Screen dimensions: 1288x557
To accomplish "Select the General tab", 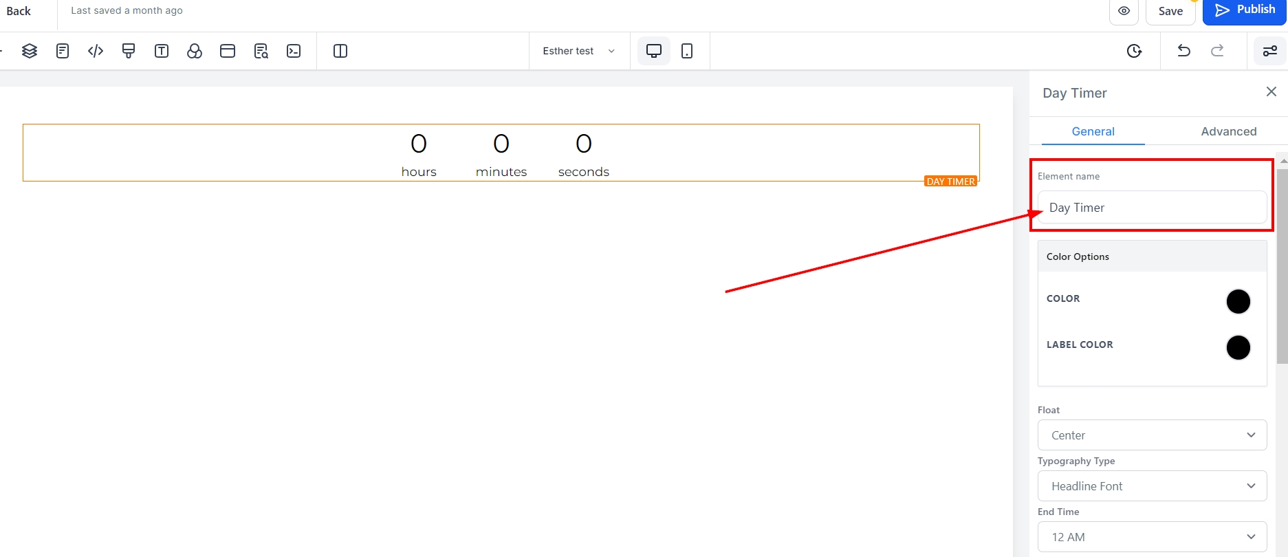I will pos(1093,131).
